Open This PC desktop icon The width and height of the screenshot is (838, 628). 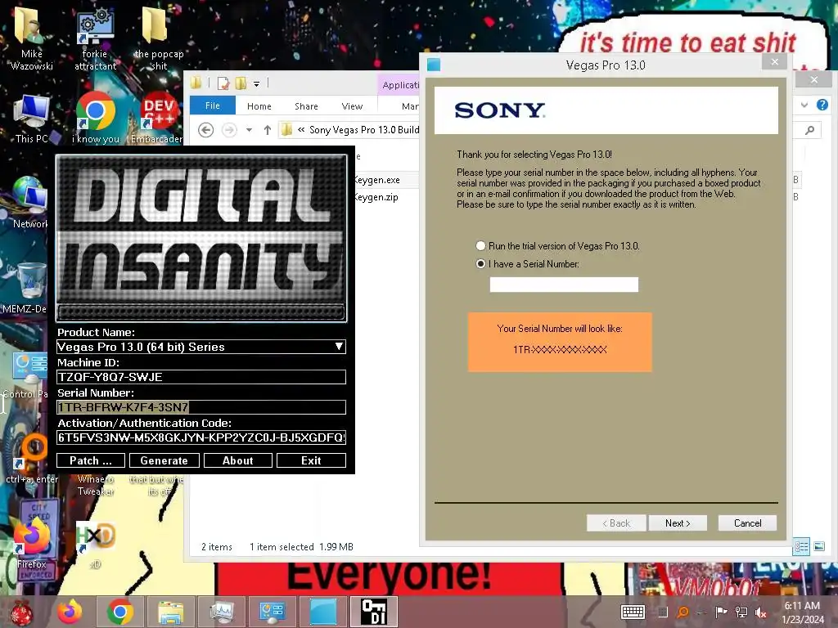point(31,119)
